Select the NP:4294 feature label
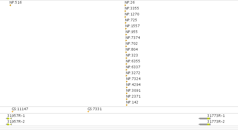Image resolution: width=238 pixels, height=130 pixels. pyautogui.click(x=133, y=85)
